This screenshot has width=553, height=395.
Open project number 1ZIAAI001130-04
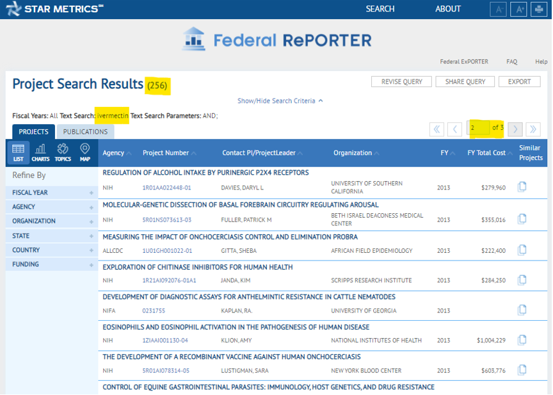[165, 341]
